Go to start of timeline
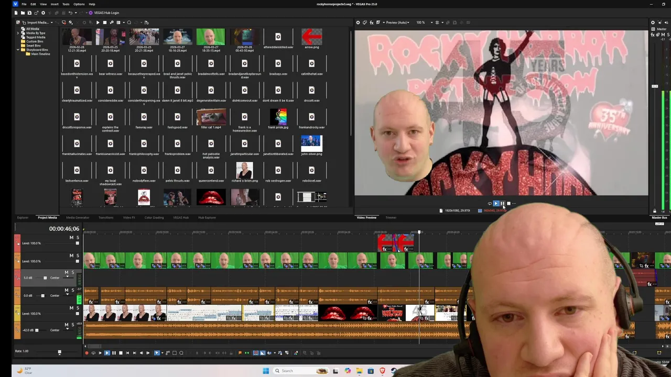The image size is (671, 377). [x=127, y=353]
